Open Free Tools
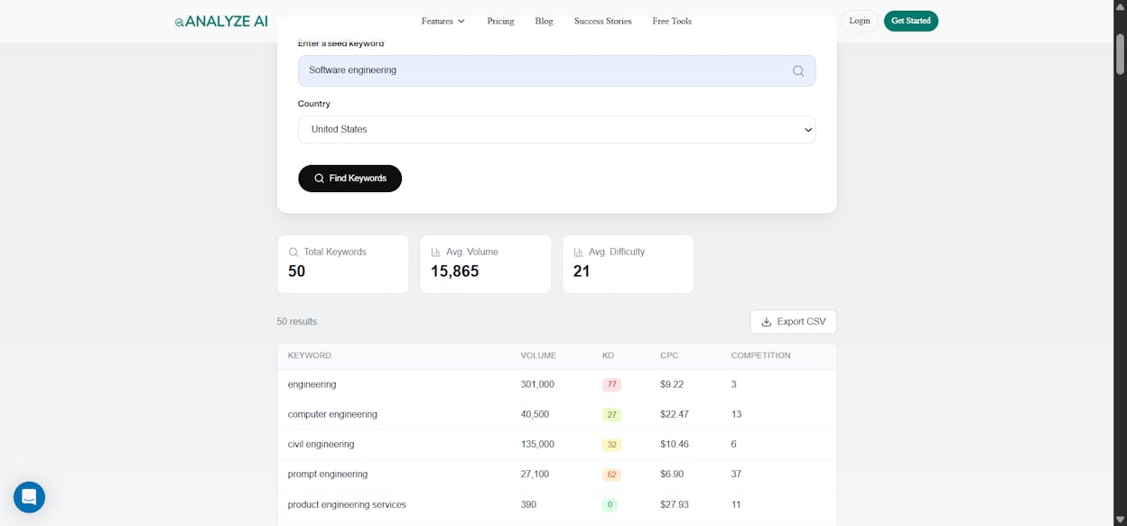Viewport: 1127px width, 526px height. point(672,21)
